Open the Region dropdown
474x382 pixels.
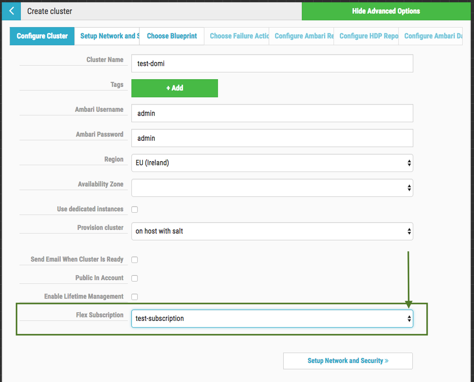tap(272, 163)
